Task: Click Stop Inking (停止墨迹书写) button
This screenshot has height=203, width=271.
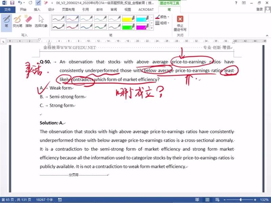Action: pos(180,23)
